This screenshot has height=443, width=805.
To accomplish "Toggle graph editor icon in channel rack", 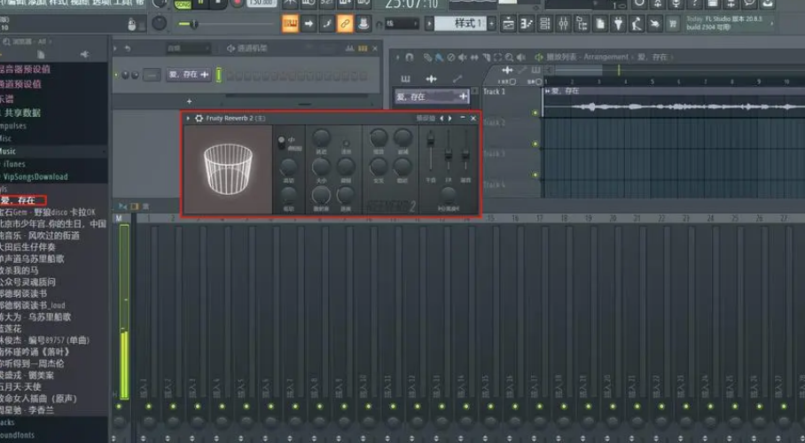I will (x=349, y=48).
